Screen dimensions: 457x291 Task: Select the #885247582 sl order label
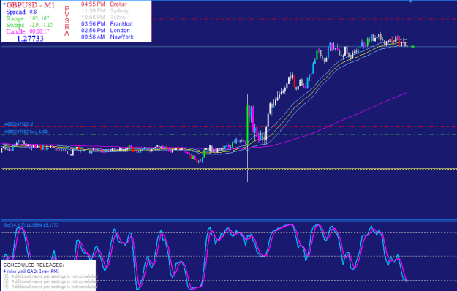[18, 124]
